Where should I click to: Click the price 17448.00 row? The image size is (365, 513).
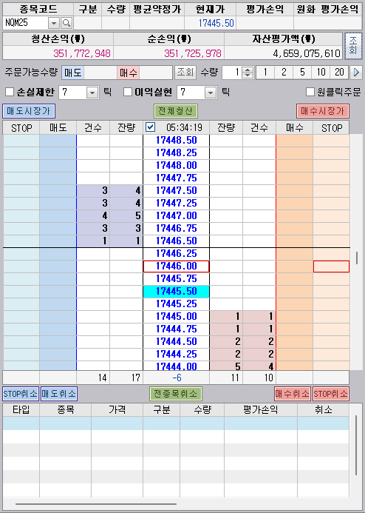(177, 166)
